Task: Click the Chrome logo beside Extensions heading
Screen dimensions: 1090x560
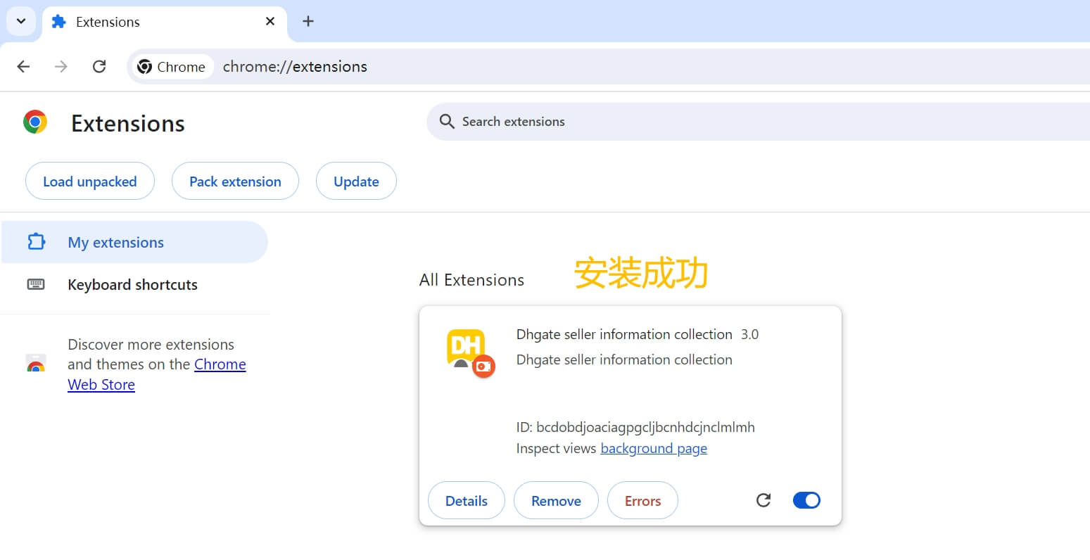Action: (x=35, y=122)
